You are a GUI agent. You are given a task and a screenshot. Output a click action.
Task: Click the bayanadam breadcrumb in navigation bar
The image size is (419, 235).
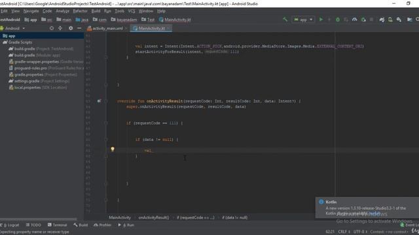(124, 20)
